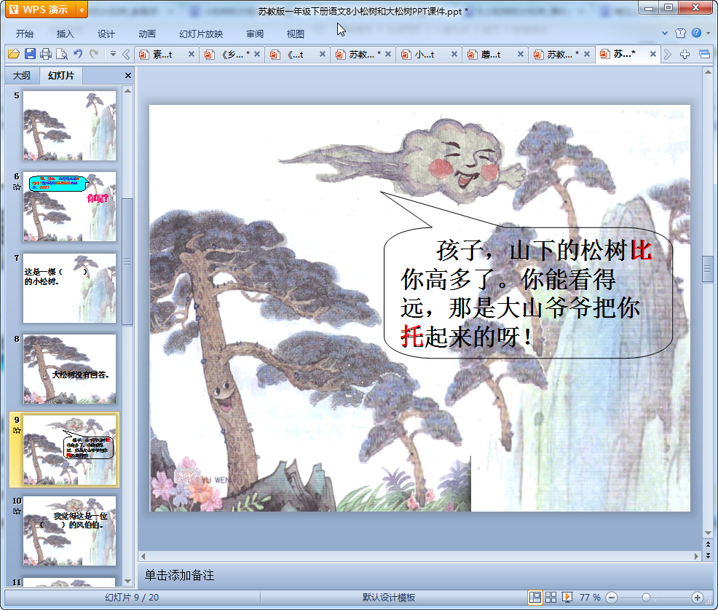The image size is (718, 610).
Task: Undo the last action
Action: (78, 54)
